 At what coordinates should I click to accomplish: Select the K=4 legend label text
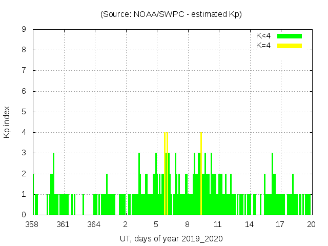pyautogui.click(x=263, y=46)
